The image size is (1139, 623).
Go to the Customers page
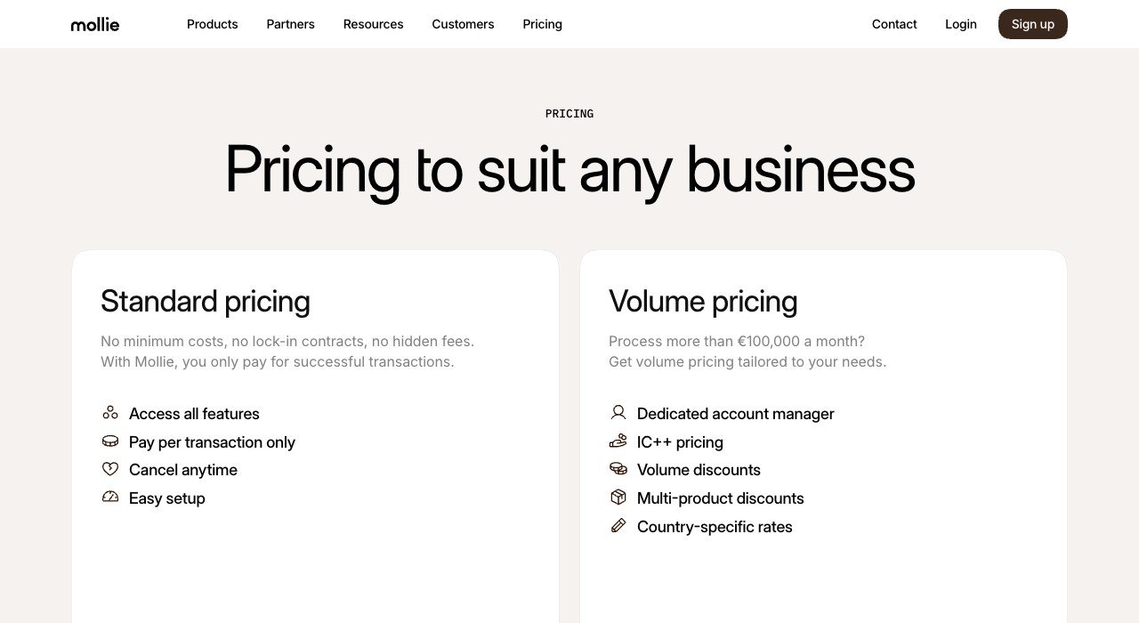tap(463, 24)
